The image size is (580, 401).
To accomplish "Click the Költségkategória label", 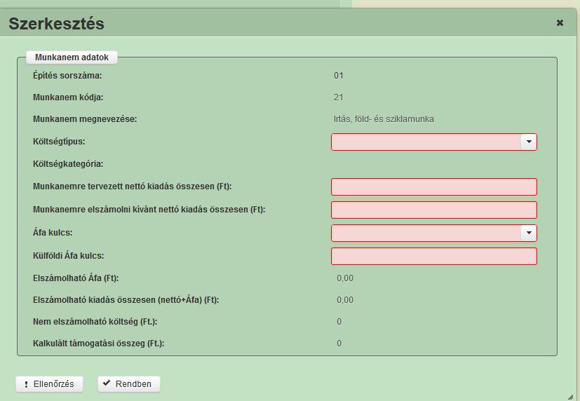I will pos(68,164).
